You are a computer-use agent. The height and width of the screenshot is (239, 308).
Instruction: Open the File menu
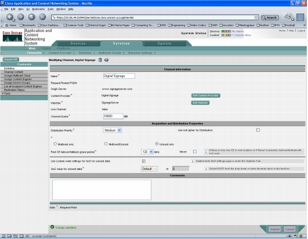(6, 9)
